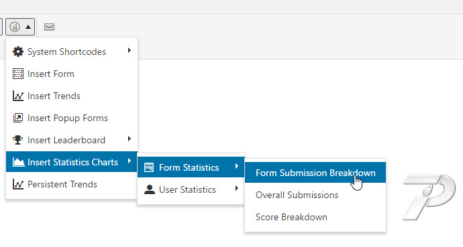Expand the Insert Leaderboard submenu arrow
463x247 pixels.
point(129,139)
